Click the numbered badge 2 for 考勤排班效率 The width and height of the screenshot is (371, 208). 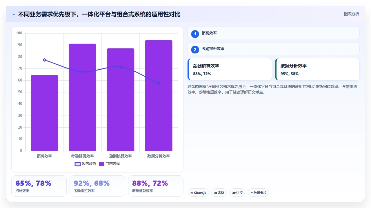click(x=195, y=49)
